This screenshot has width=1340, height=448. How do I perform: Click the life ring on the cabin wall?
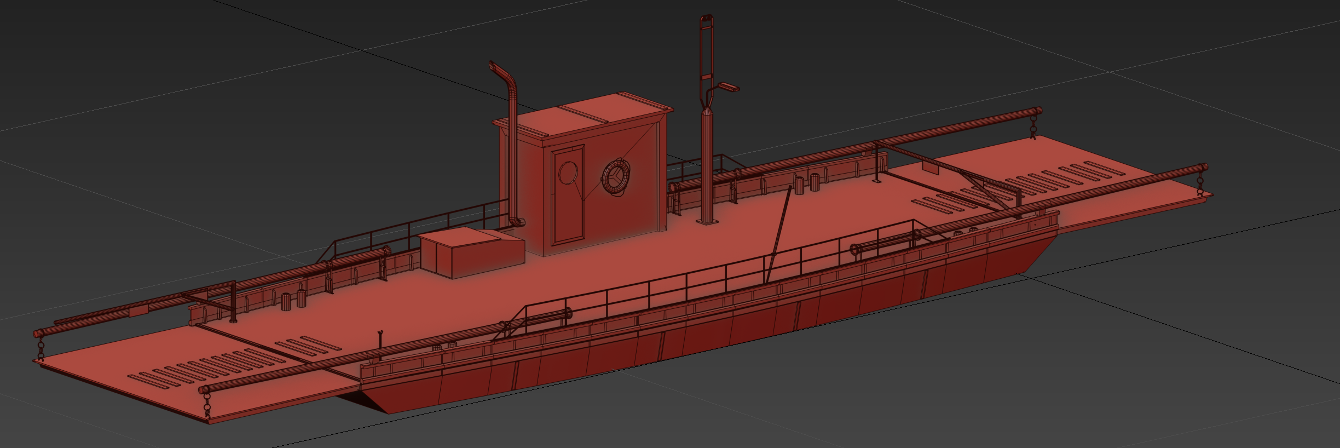coord(616,176)
